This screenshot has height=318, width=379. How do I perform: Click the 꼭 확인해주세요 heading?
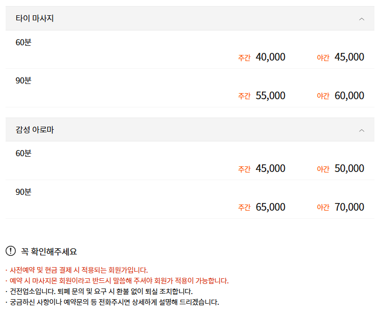pos(49,251)
